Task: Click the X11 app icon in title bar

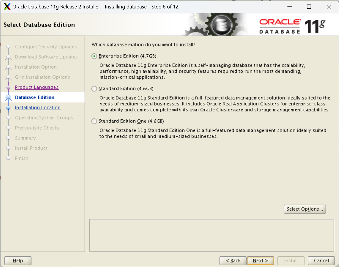Action: [x=7, y=7]
